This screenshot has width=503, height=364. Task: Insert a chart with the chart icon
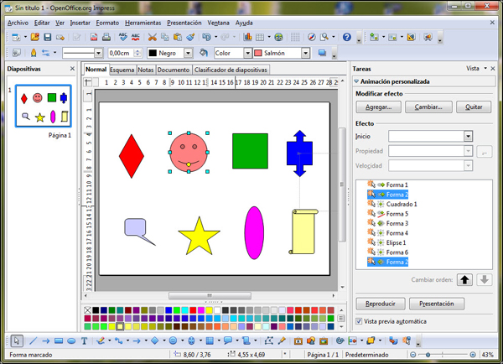(247, 37)
